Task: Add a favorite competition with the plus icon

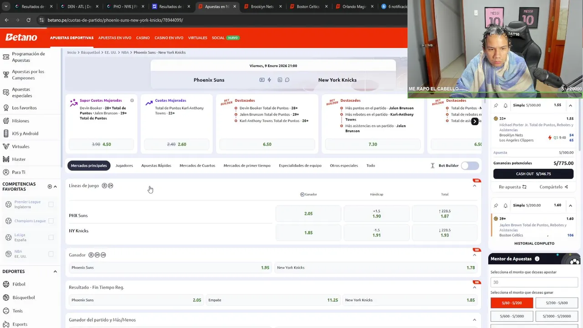Action: tap(50, 186)
